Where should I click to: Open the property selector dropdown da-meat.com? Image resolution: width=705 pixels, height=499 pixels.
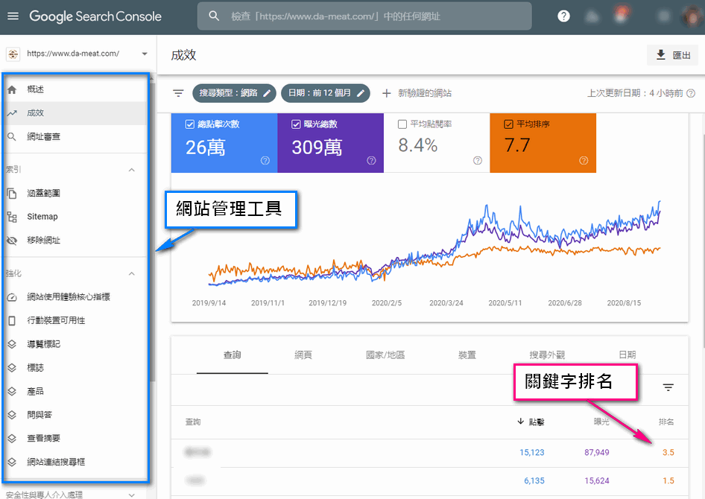[78, 54]
